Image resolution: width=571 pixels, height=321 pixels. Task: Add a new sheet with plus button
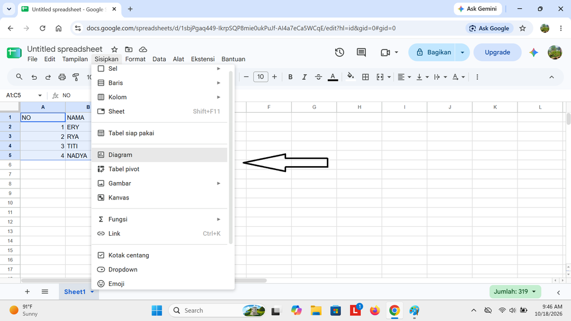pyautogui.click(x=27, y=291)
